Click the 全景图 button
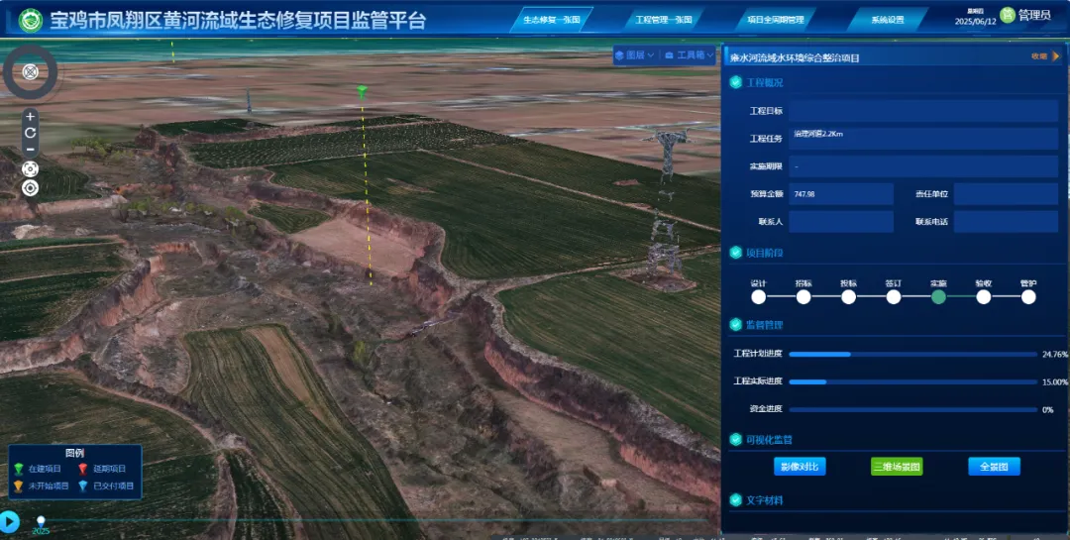 pyautogui.click(x=993, y=466)
